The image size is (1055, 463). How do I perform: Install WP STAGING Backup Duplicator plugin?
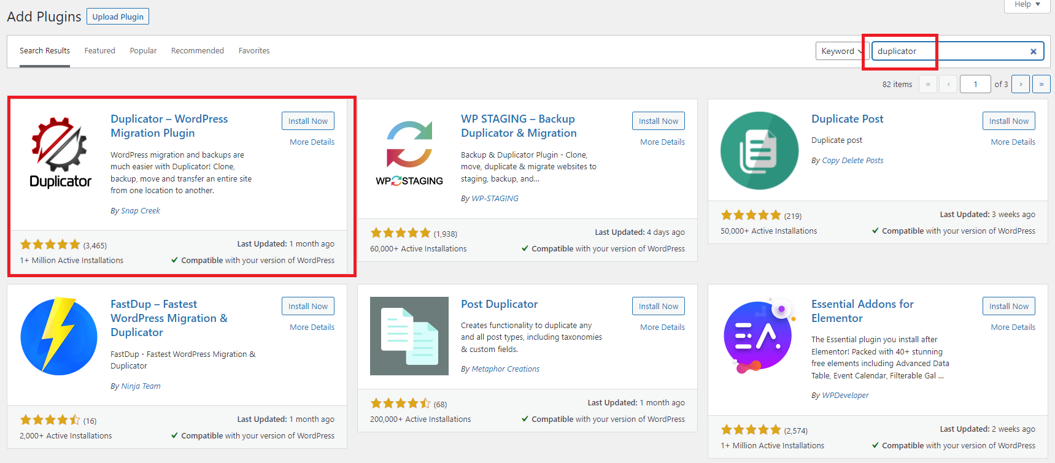point(659,121)
